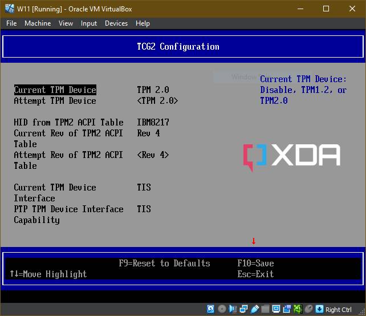This screenshot has width=366, height=316.
Task: Open the File menu
Action: [11, 23]
